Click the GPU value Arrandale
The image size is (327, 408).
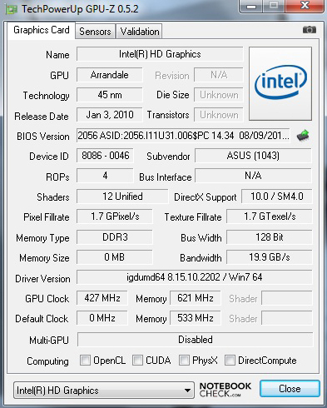[x=110, y=75]
